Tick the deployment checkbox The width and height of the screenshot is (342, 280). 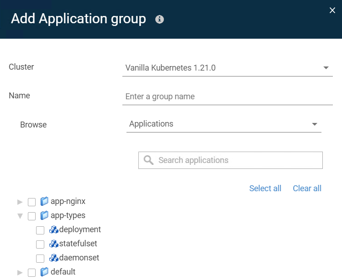(40, 230)
